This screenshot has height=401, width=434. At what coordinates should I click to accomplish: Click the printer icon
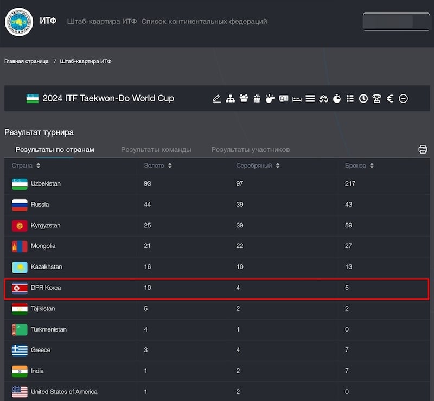point(423,149)
